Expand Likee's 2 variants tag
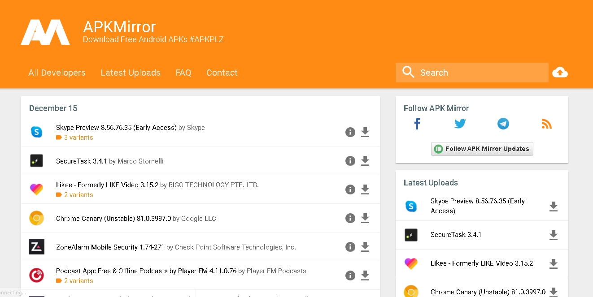The image size is (593, 297). [74, 195]
